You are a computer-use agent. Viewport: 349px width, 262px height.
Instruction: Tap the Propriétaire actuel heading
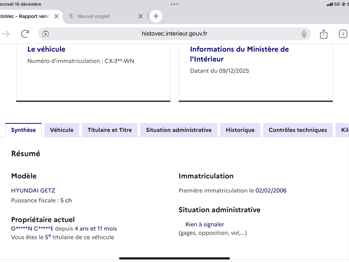point(43,219)
